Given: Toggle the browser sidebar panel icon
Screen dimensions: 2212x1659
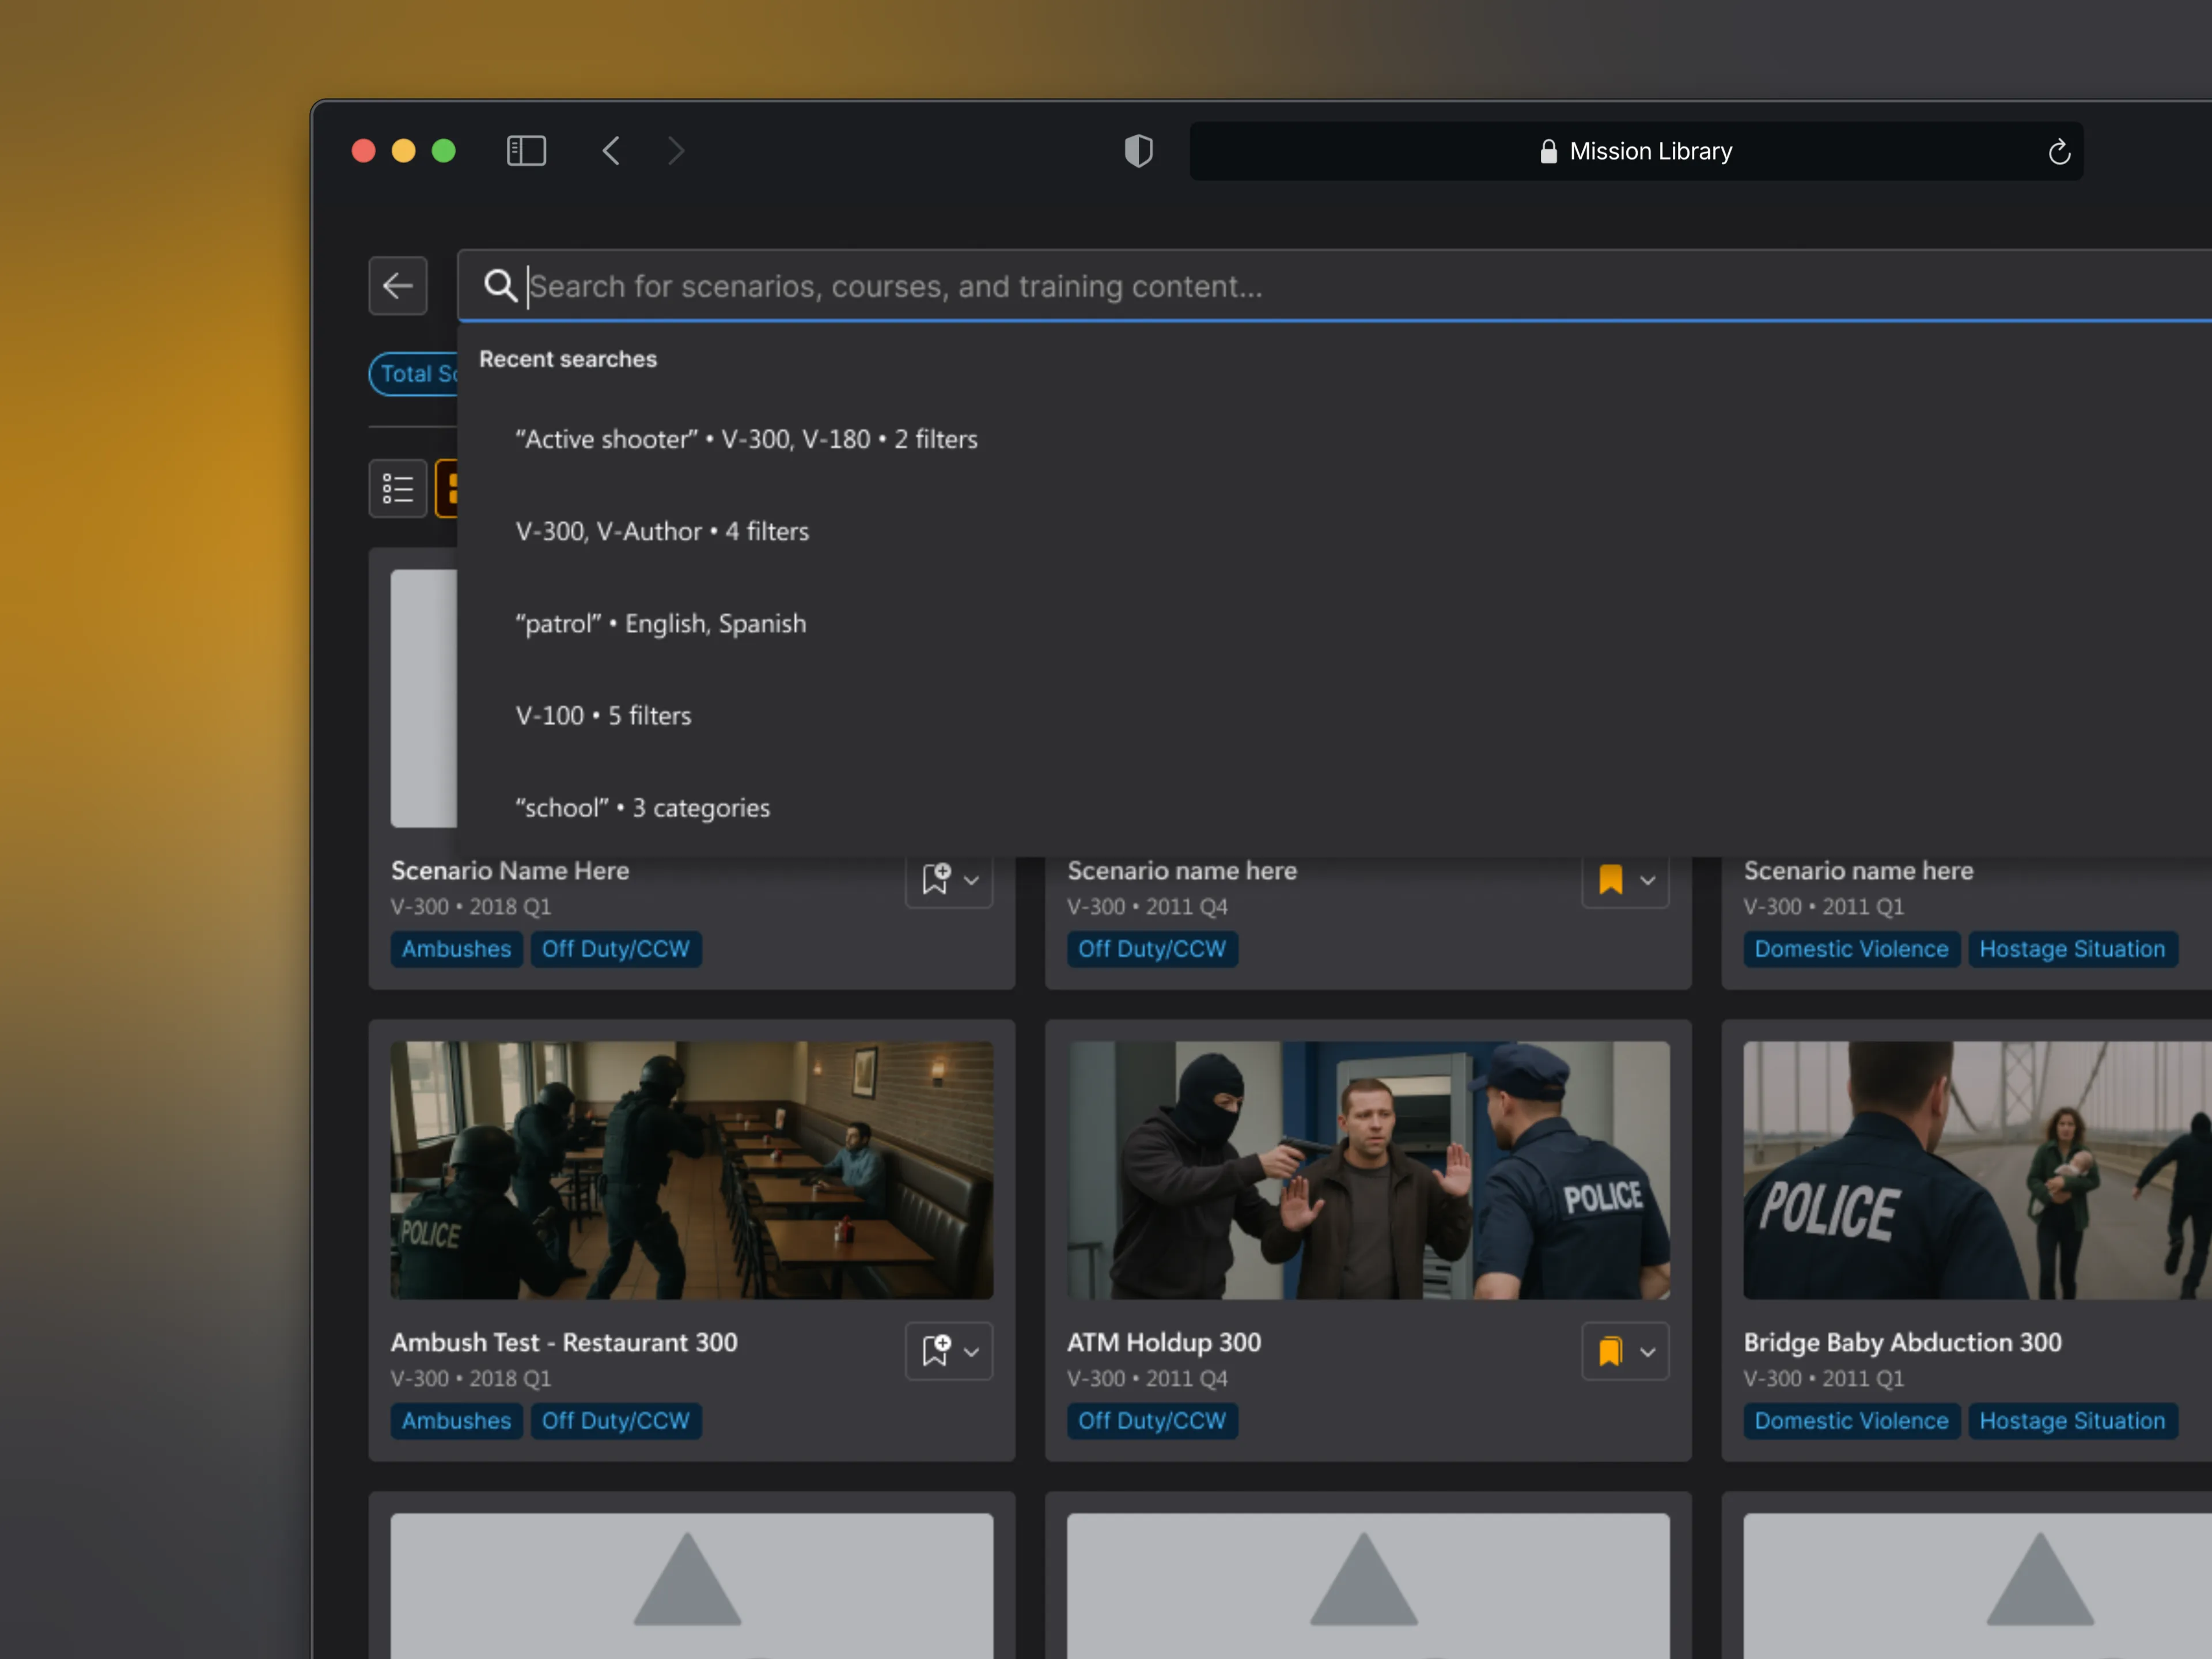Looking at the screenshot, I should click(526, 151).
